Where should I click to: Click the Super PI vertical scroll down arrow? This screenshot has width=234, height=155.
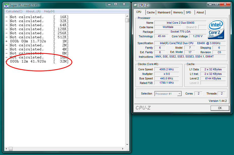coord(127,145)
